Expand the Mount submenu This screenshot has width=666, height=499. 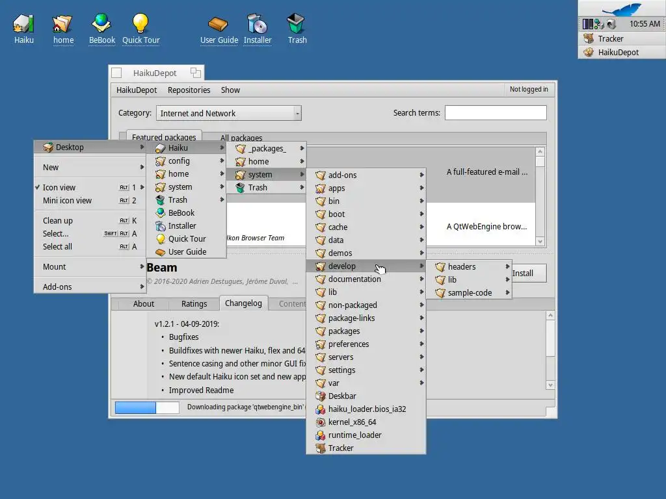point(90,266)
